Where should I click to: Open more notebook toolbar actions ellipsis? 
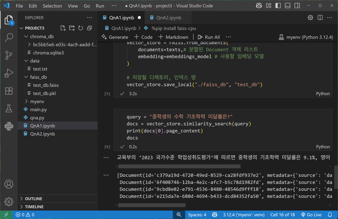coord(228,37)
